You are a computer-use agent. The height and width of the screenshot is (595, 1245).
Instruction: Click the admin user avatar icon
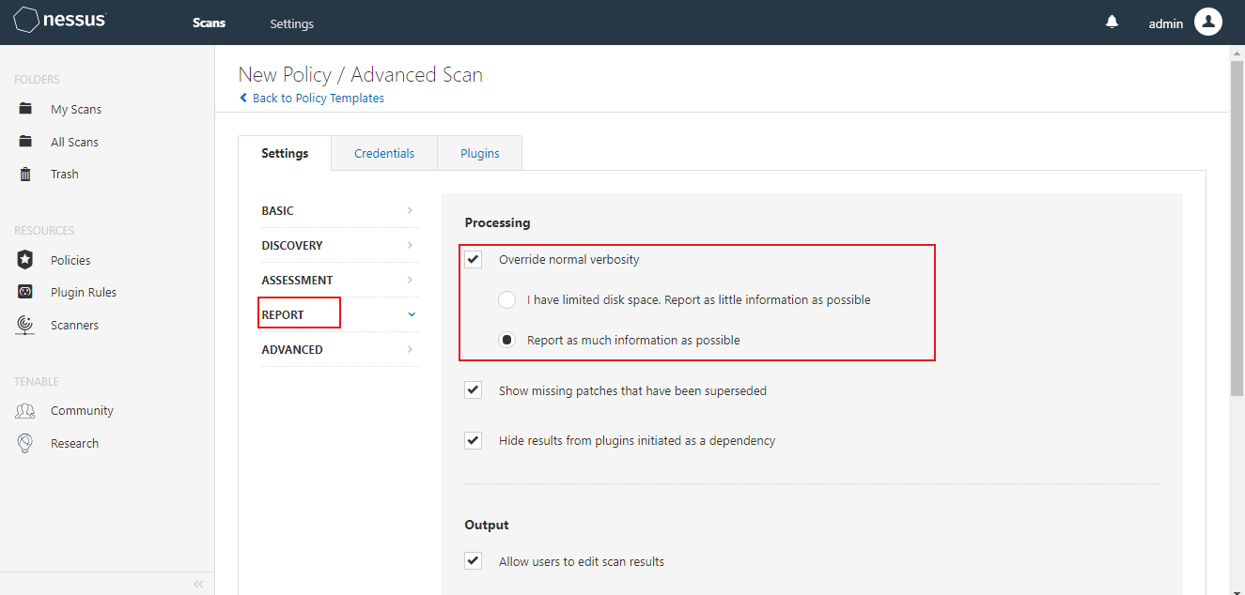pyautogui.click(x=1208, y=23)
